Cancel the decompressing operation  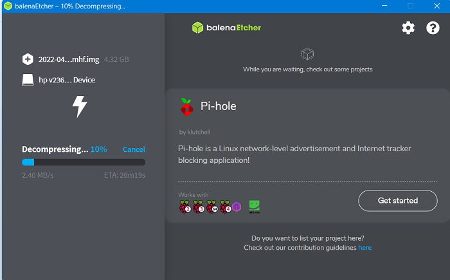click(134, 149)
